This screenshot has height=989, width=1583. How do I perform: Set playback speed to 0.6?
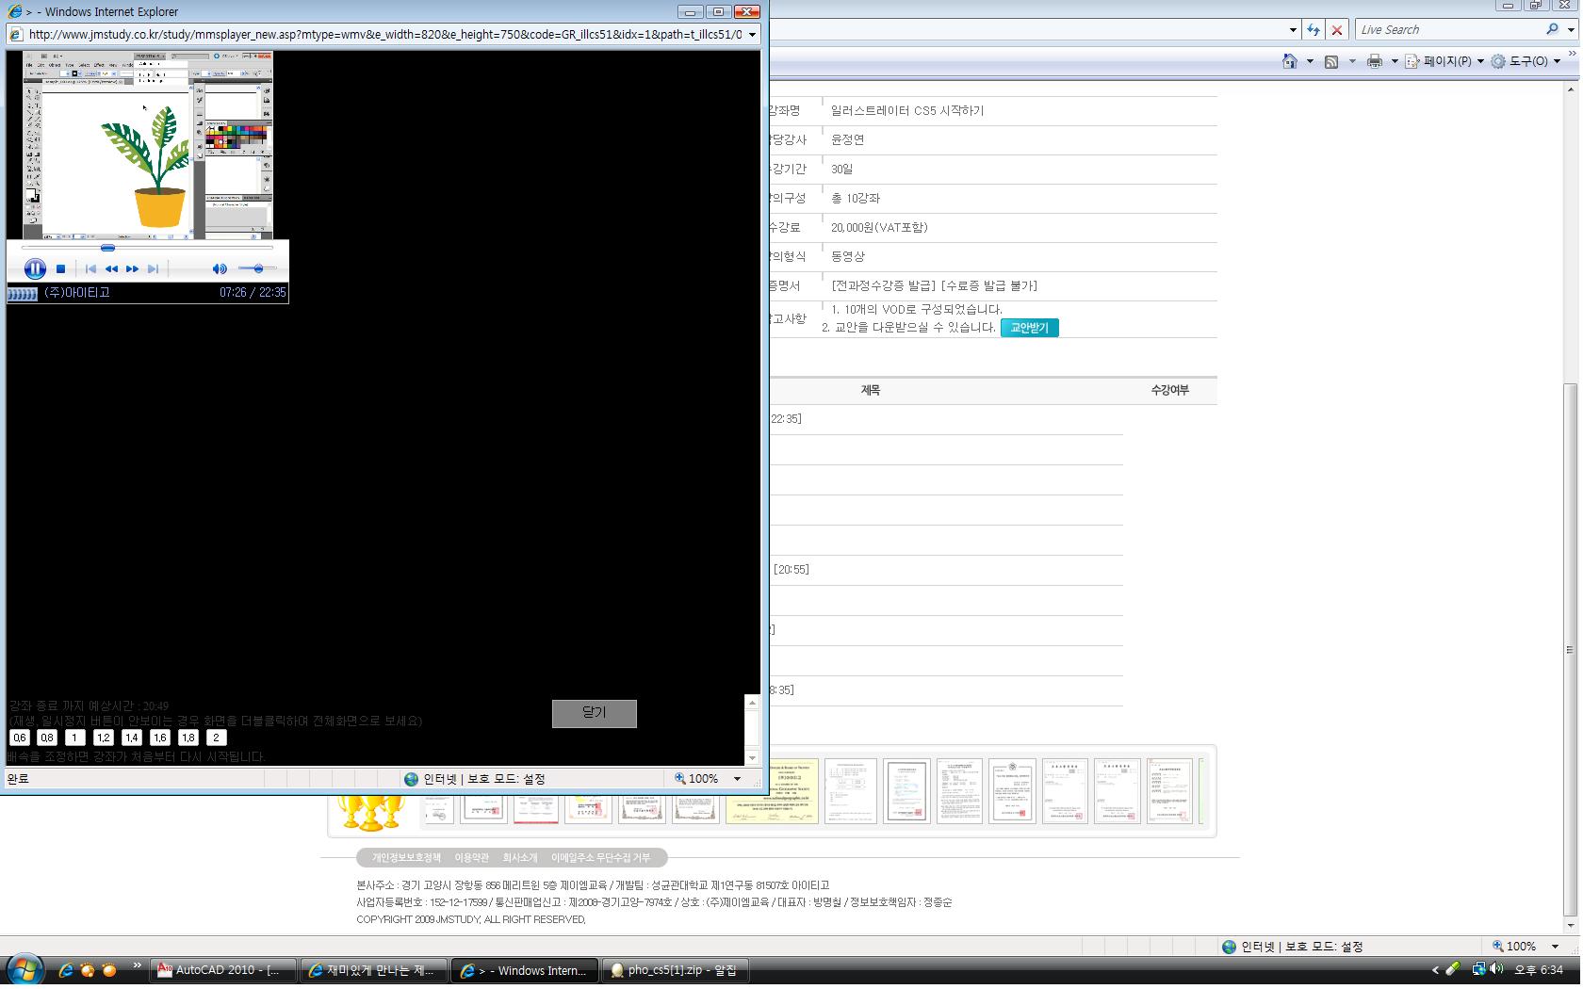click(x=20, y=738)
